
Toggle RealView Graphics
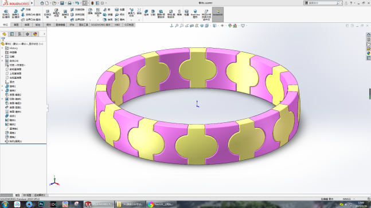(195, 14)
